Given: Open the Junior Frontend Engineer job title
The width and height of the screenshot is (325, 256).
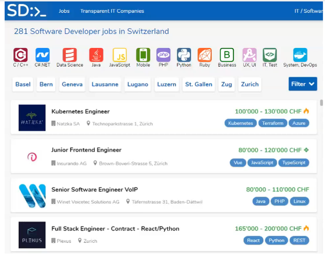Looking at the screenshot, I should pos(86,150).
